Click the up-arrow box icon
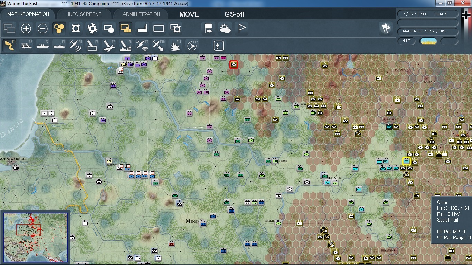 pyautogui.click(x=218, y=46)
